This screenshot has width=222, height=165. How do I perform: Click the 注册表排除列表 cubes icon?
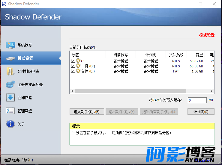[10, 84]
